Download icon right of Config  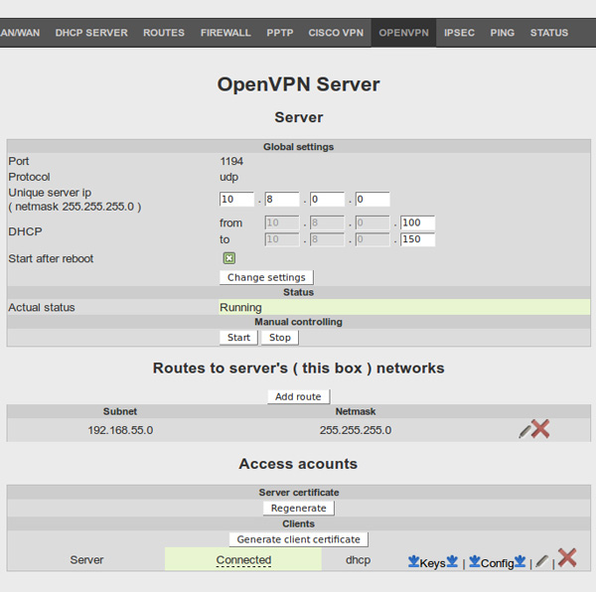(520, 561)
